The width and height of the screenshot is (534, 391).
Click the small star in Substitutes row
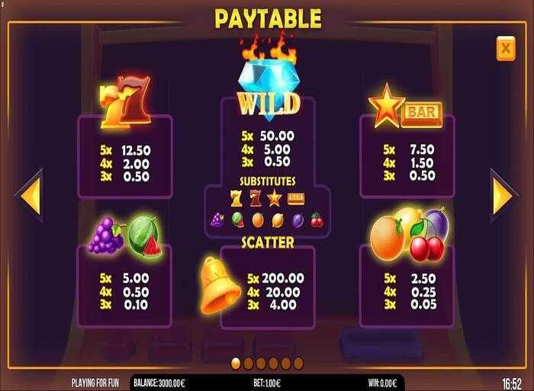275,198
